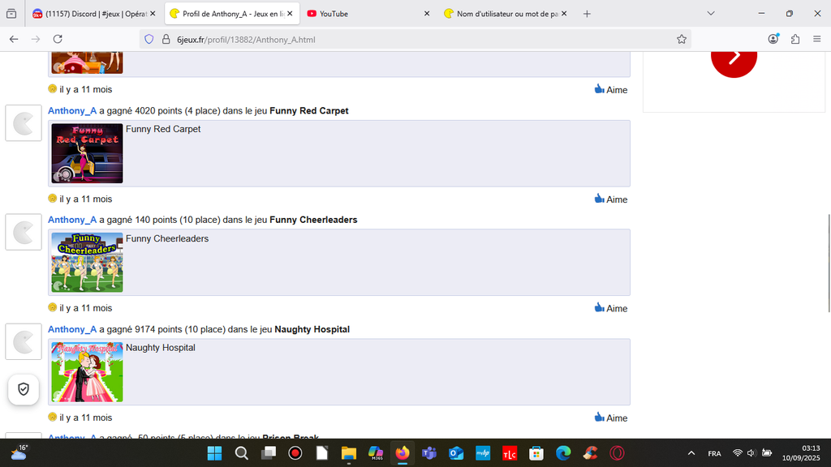Viewport: 831px width, 467px height.
Task: Click Aime above the Funny Red Carpet post
Action: (x=610, y=89)
